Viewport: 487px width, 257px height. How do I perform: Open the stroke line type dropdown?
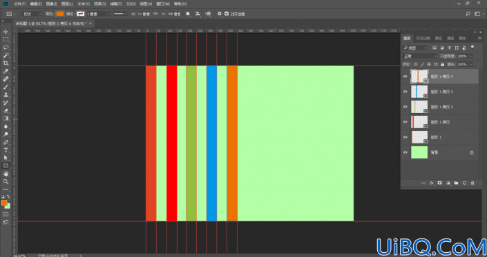(120, 14)
